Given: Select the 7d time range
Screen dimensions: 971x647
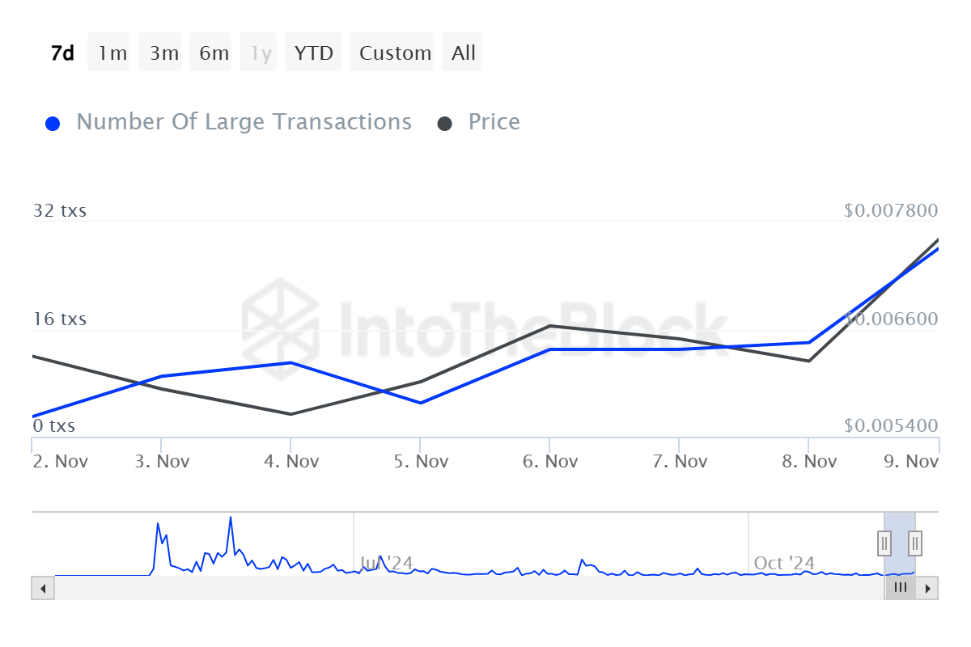Looking at the screenshot, I should click(x=62, y=53).
